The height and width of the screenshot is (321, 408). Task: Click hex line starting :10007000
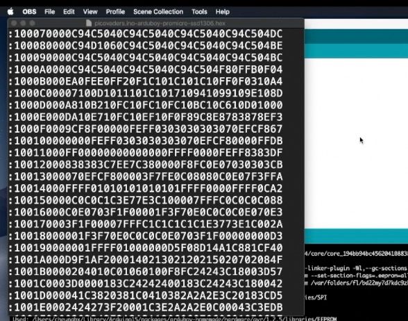click(146, 34)
